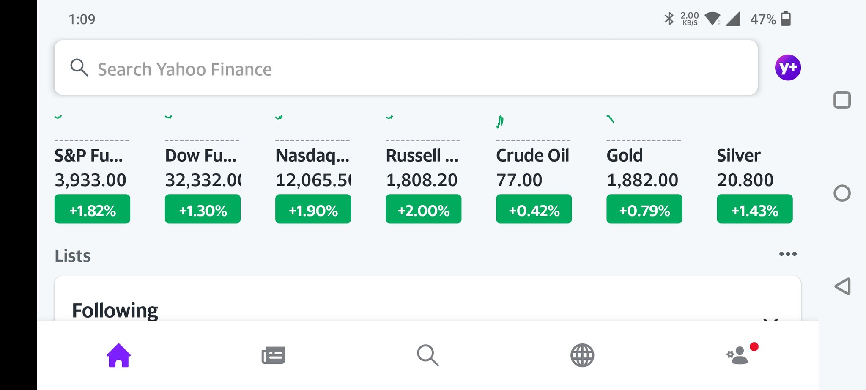Screen dimensions: 866x390
Task: Open the Markets globe tab
Action: tap(582, 355)
